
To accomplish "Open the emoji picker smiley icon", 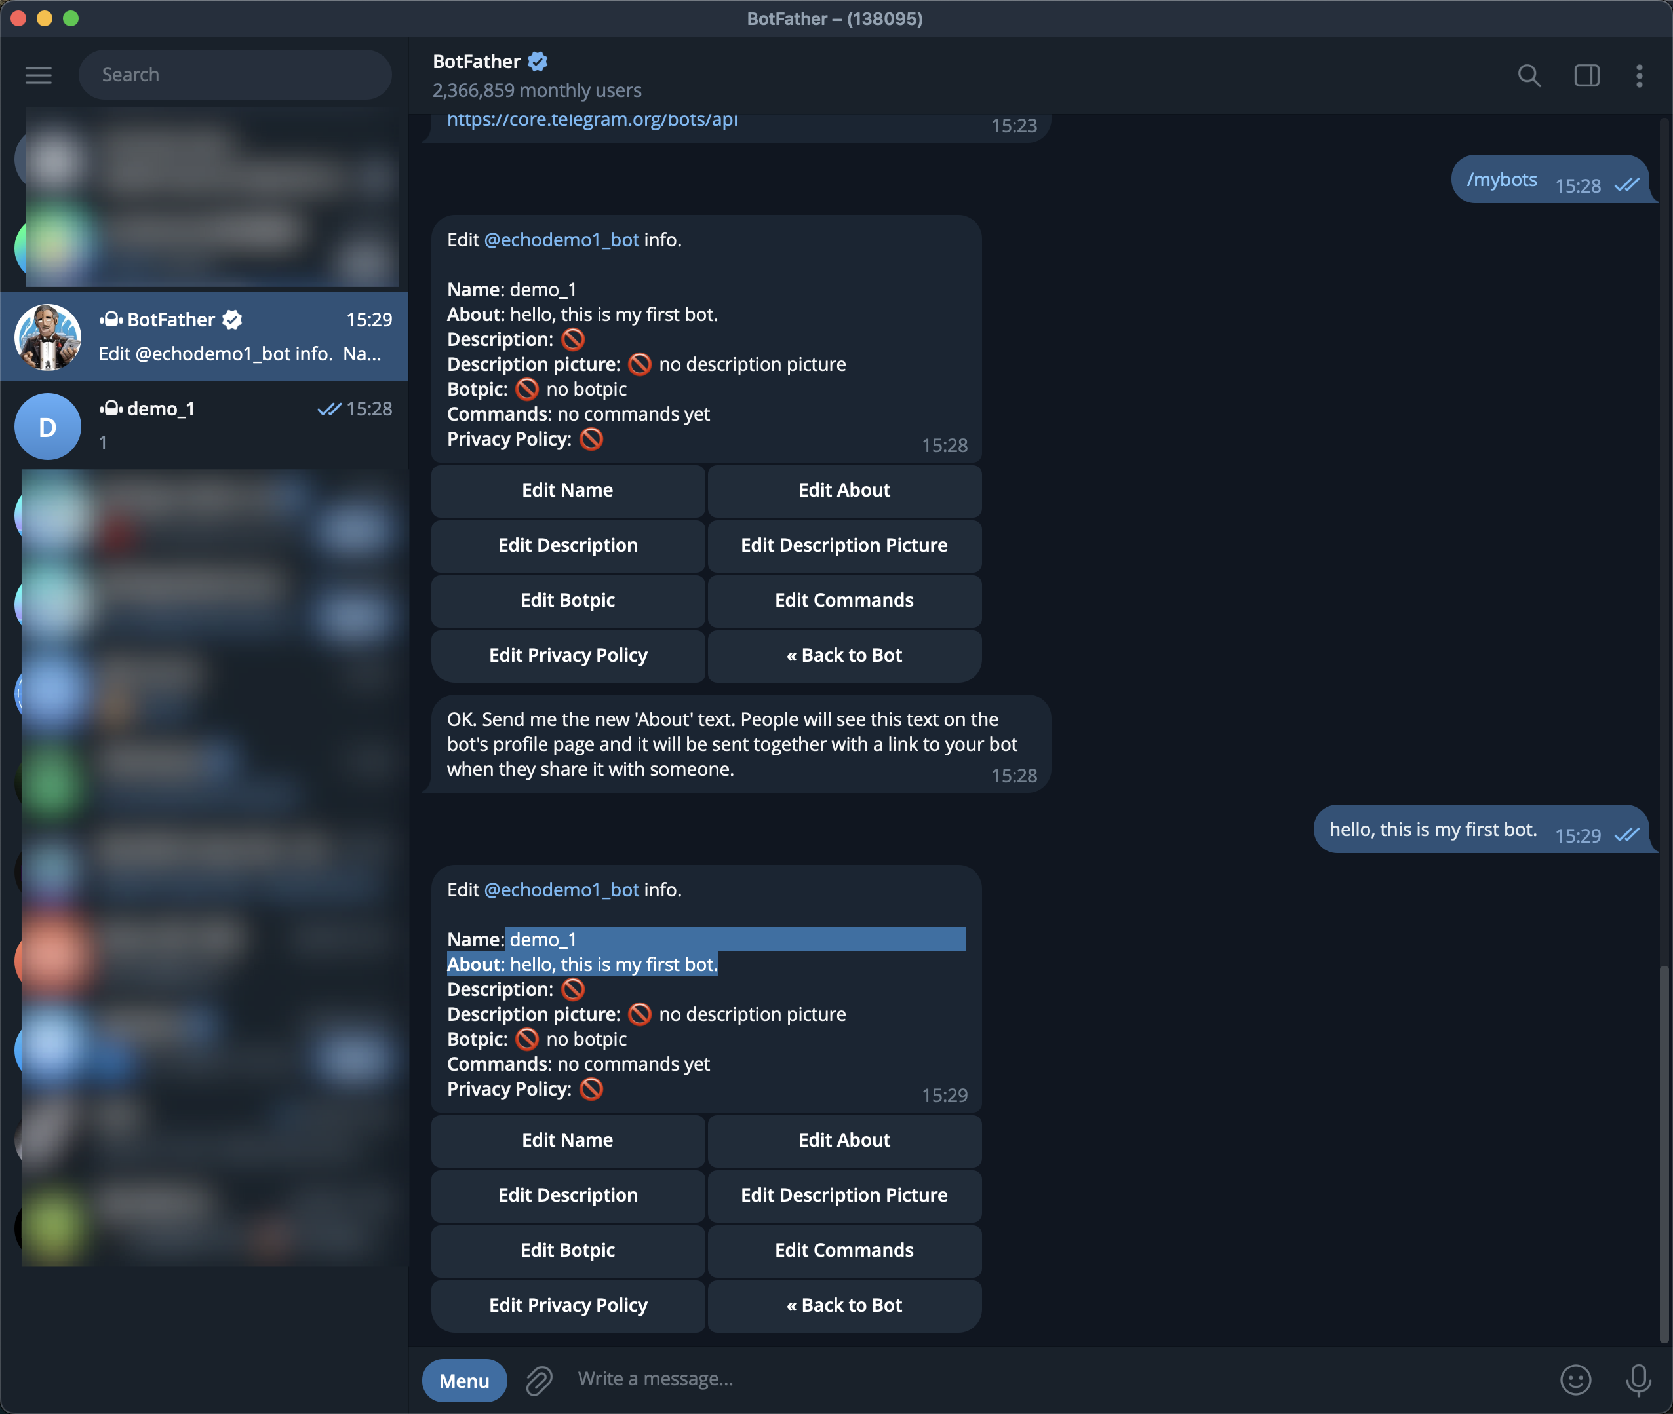I will coord(1575,1379).
